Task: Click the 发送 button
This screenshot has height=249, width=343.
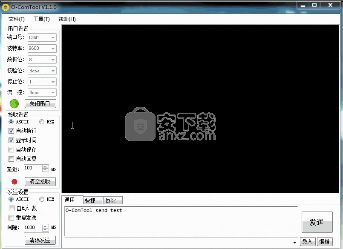Action: click(317, 222)
